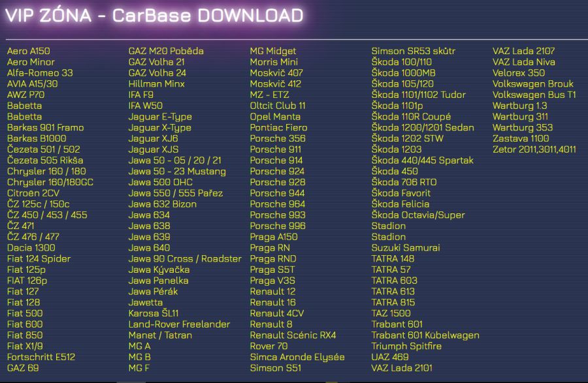588x383 pixels.
Task: Select Trabant 601 Kübelwagen link
Action: click(x=425, y=335)
